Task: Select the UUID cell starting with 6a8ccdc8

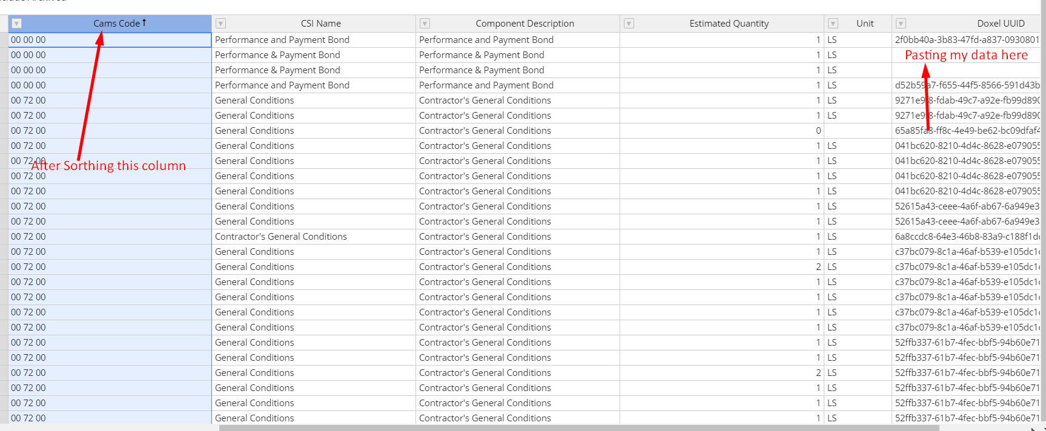Action: [x=967, y=237]
